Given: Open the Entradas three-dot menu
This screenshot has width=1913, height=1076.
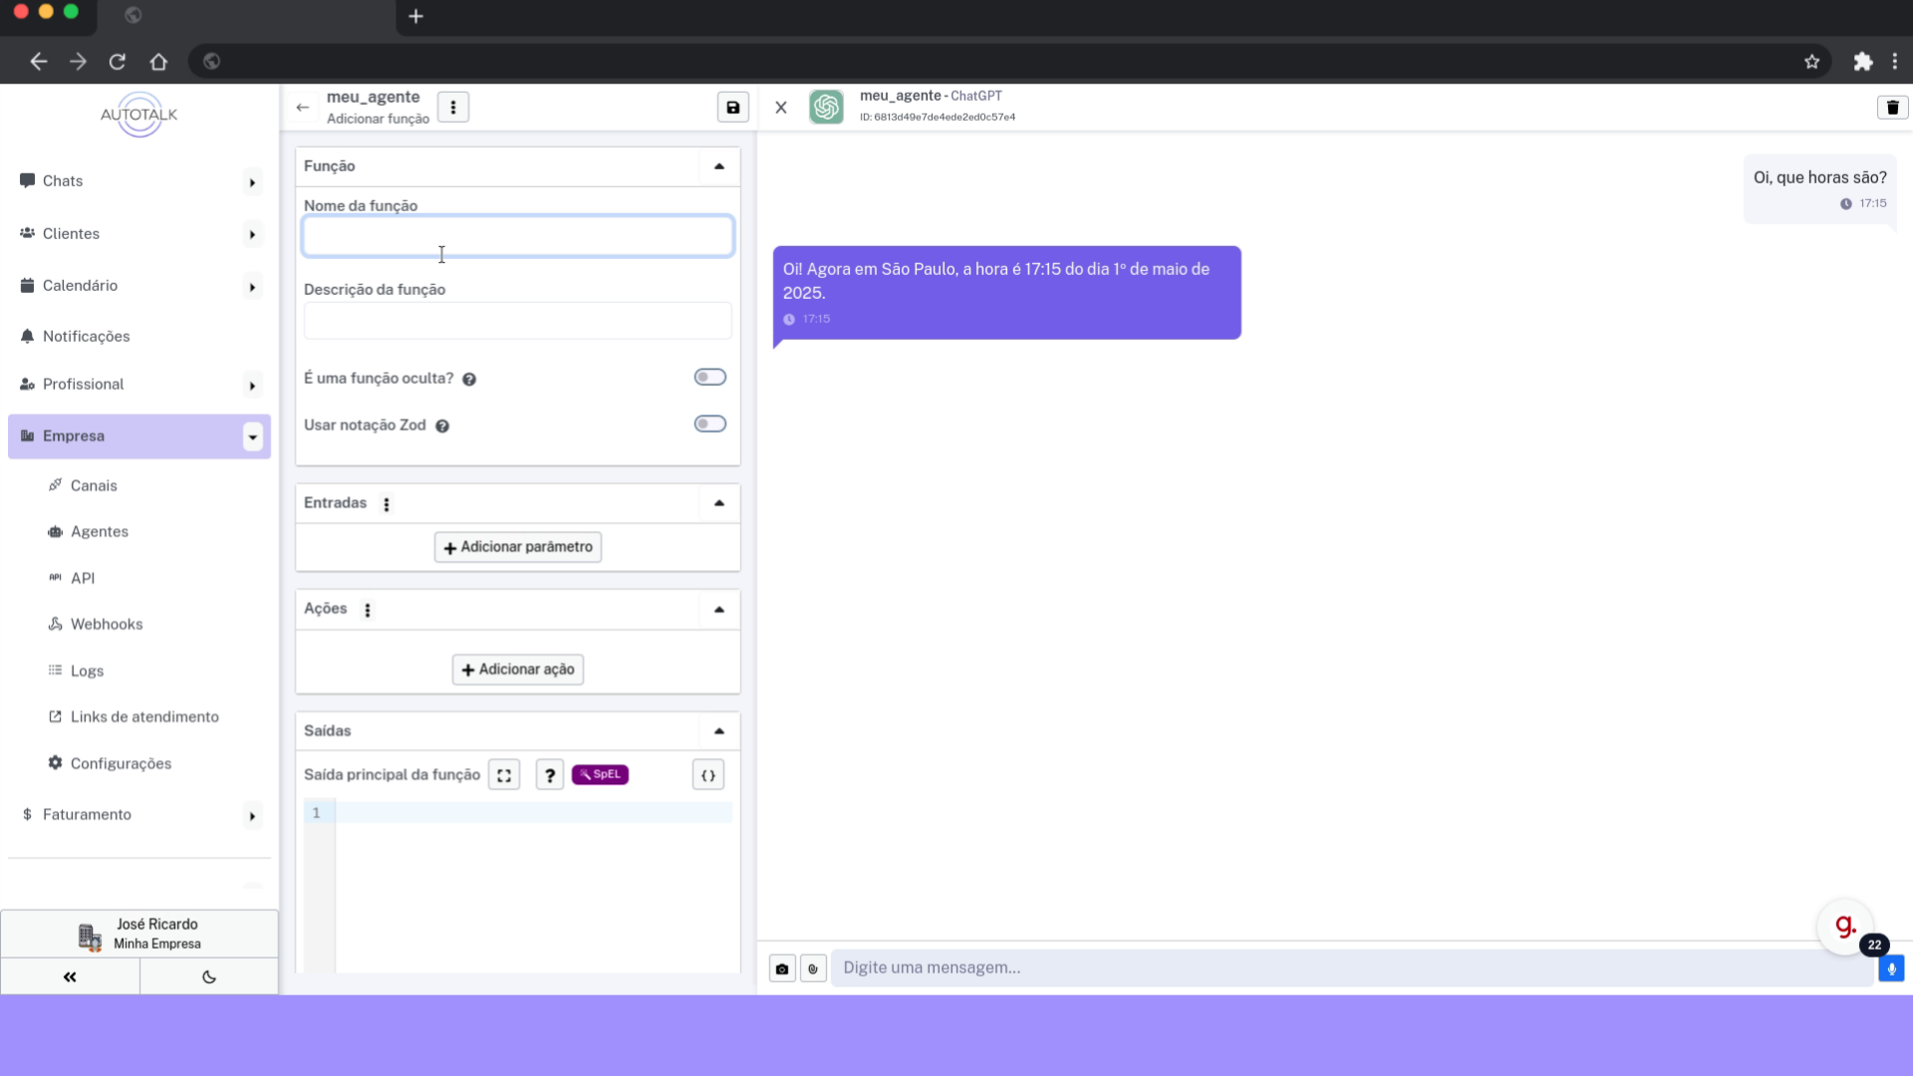Looking at the screenshot, I should click(x=387, y=504).
